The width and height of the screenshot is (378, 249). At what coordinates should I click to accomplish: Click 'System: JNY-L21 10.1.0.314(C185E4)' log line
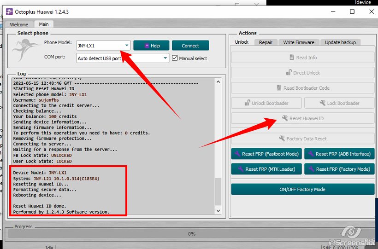[56, 179]
